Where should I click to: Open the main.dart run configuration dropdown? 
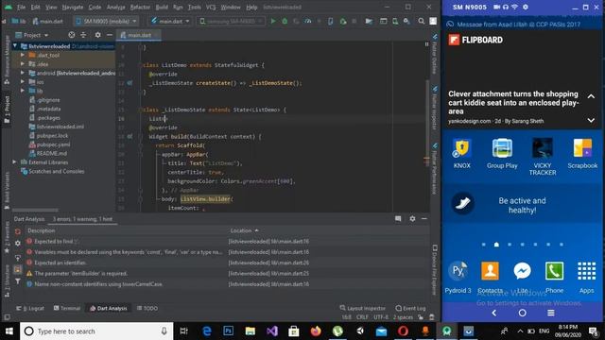tap(170, 21)
